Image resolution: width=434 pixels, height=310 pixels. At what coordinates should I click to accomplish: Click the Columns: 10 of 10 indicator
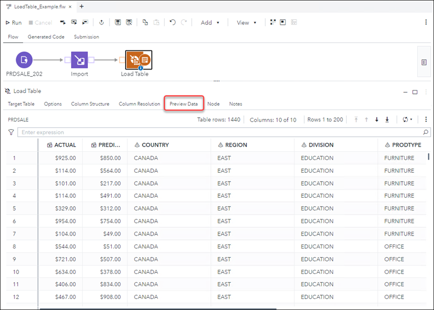[273, 119]
